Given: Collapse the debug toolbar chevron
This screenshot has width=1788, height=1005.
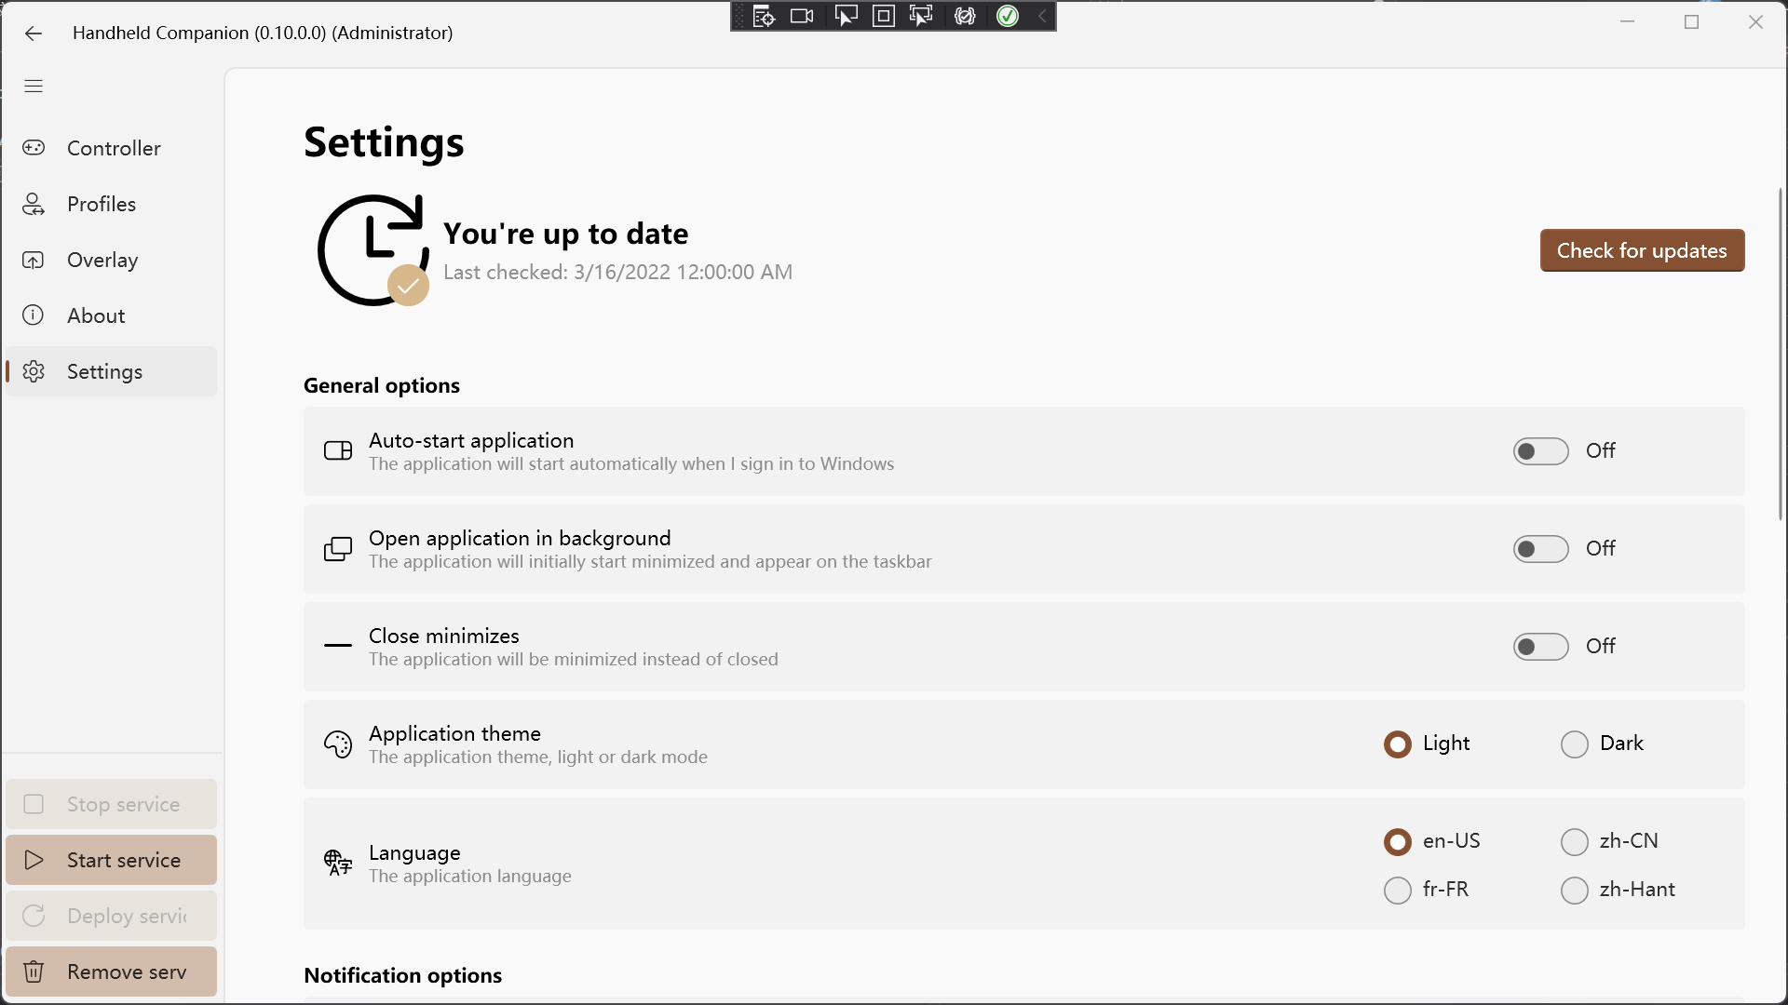Looking at the screenshot, I should coord(1042,16).
